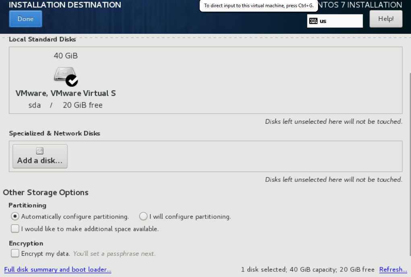411x277 pixels.
Task: Click the INSTALLATION DESTINATION title
Action: pyautogui.click(x=65, y=5)
